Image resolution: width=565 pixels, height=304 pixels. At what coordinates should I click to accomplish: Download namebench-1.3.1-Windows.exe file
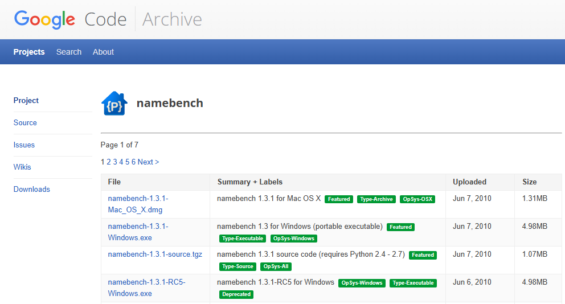coord(138,232)
